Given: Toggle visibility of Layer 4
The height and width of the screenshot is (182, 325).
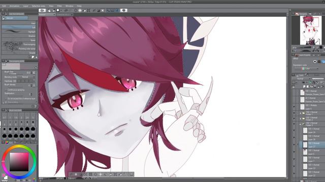Looking at the screenshot, I should (294, 107).
